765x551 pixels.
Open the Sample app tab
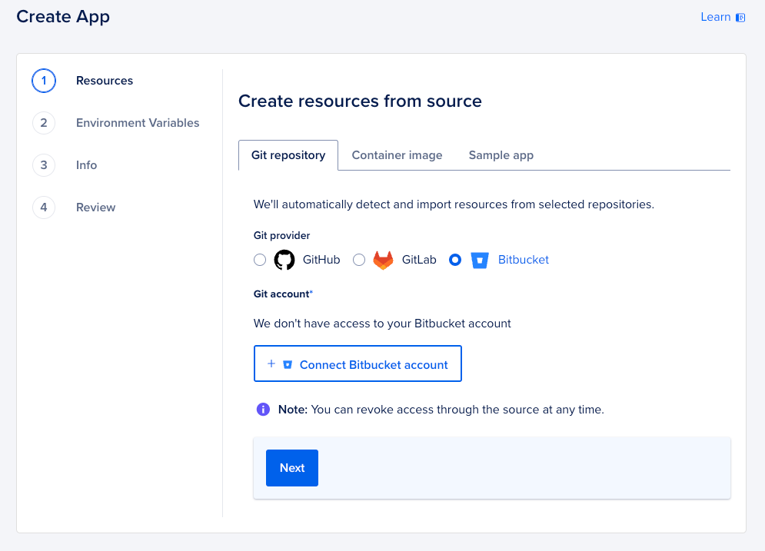[x=501, y=155]
